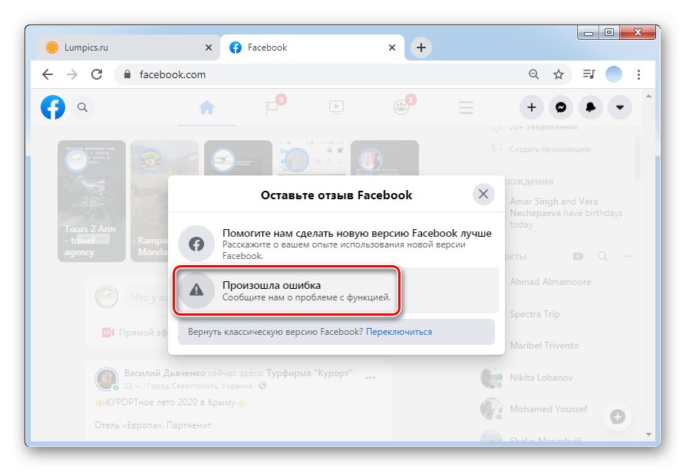Expand the account dropdown arrow
This screenshot has height=472, width=686.
coord(620,107)
